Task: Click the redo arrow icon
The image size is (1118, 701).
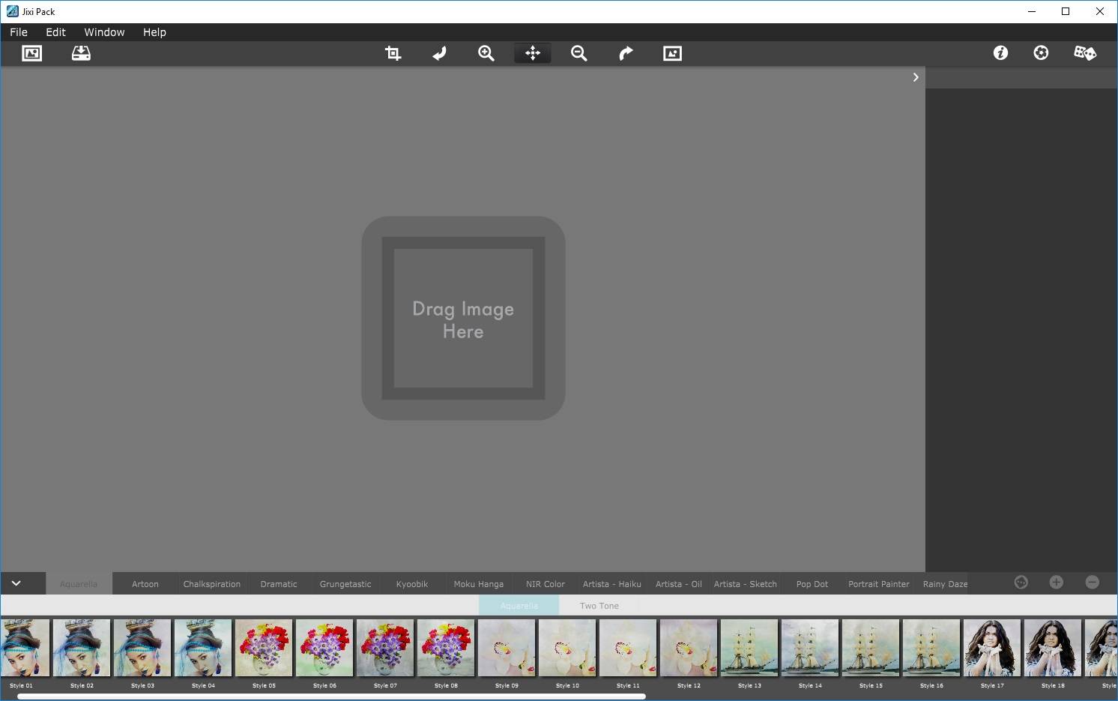Action: [626, 53]
